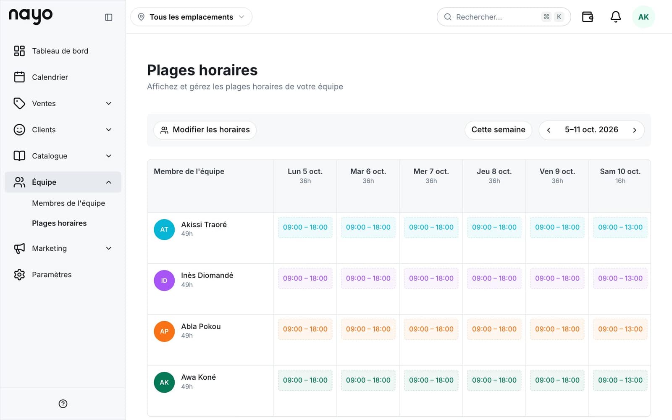Click Awa Koné's AK avatar in table
This screenshot has width=672, height=420.
[x=164, y=382]
